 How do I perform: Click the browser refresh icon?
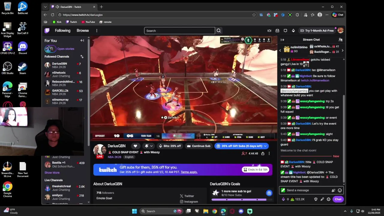[x=52, y=15]
